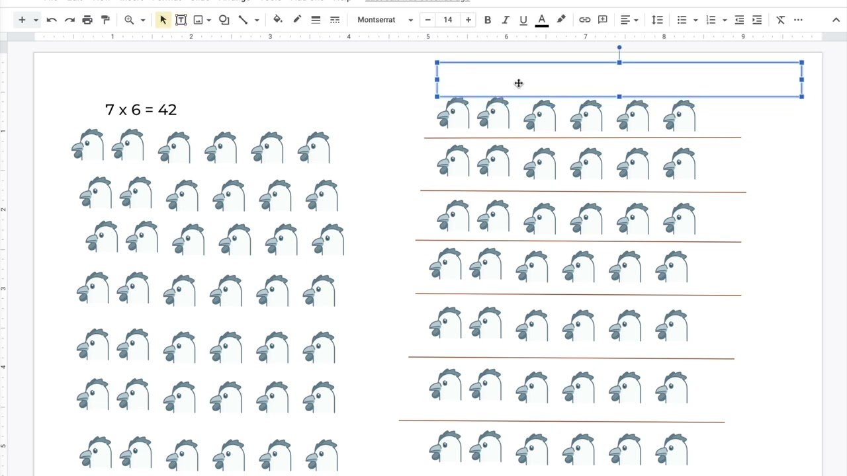This screenshot has width=847, height=476.
Task: Expand the bulleted list style arrow
Action: [695, 20]
